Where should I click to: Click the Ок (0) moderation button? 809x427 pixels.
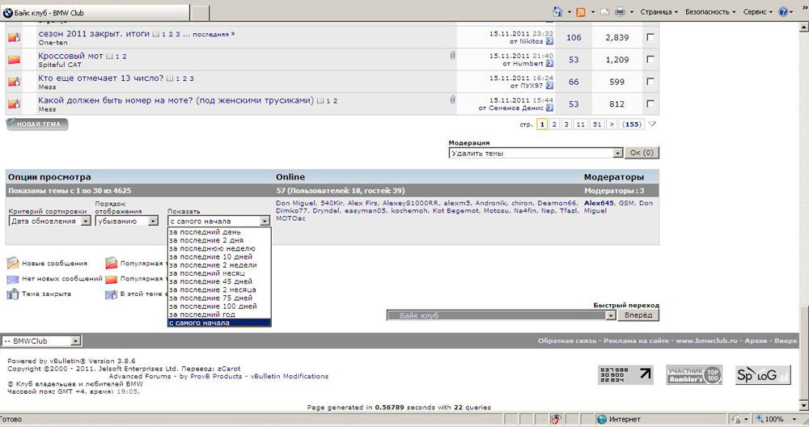pyautogui.click(x=642, y=153)
